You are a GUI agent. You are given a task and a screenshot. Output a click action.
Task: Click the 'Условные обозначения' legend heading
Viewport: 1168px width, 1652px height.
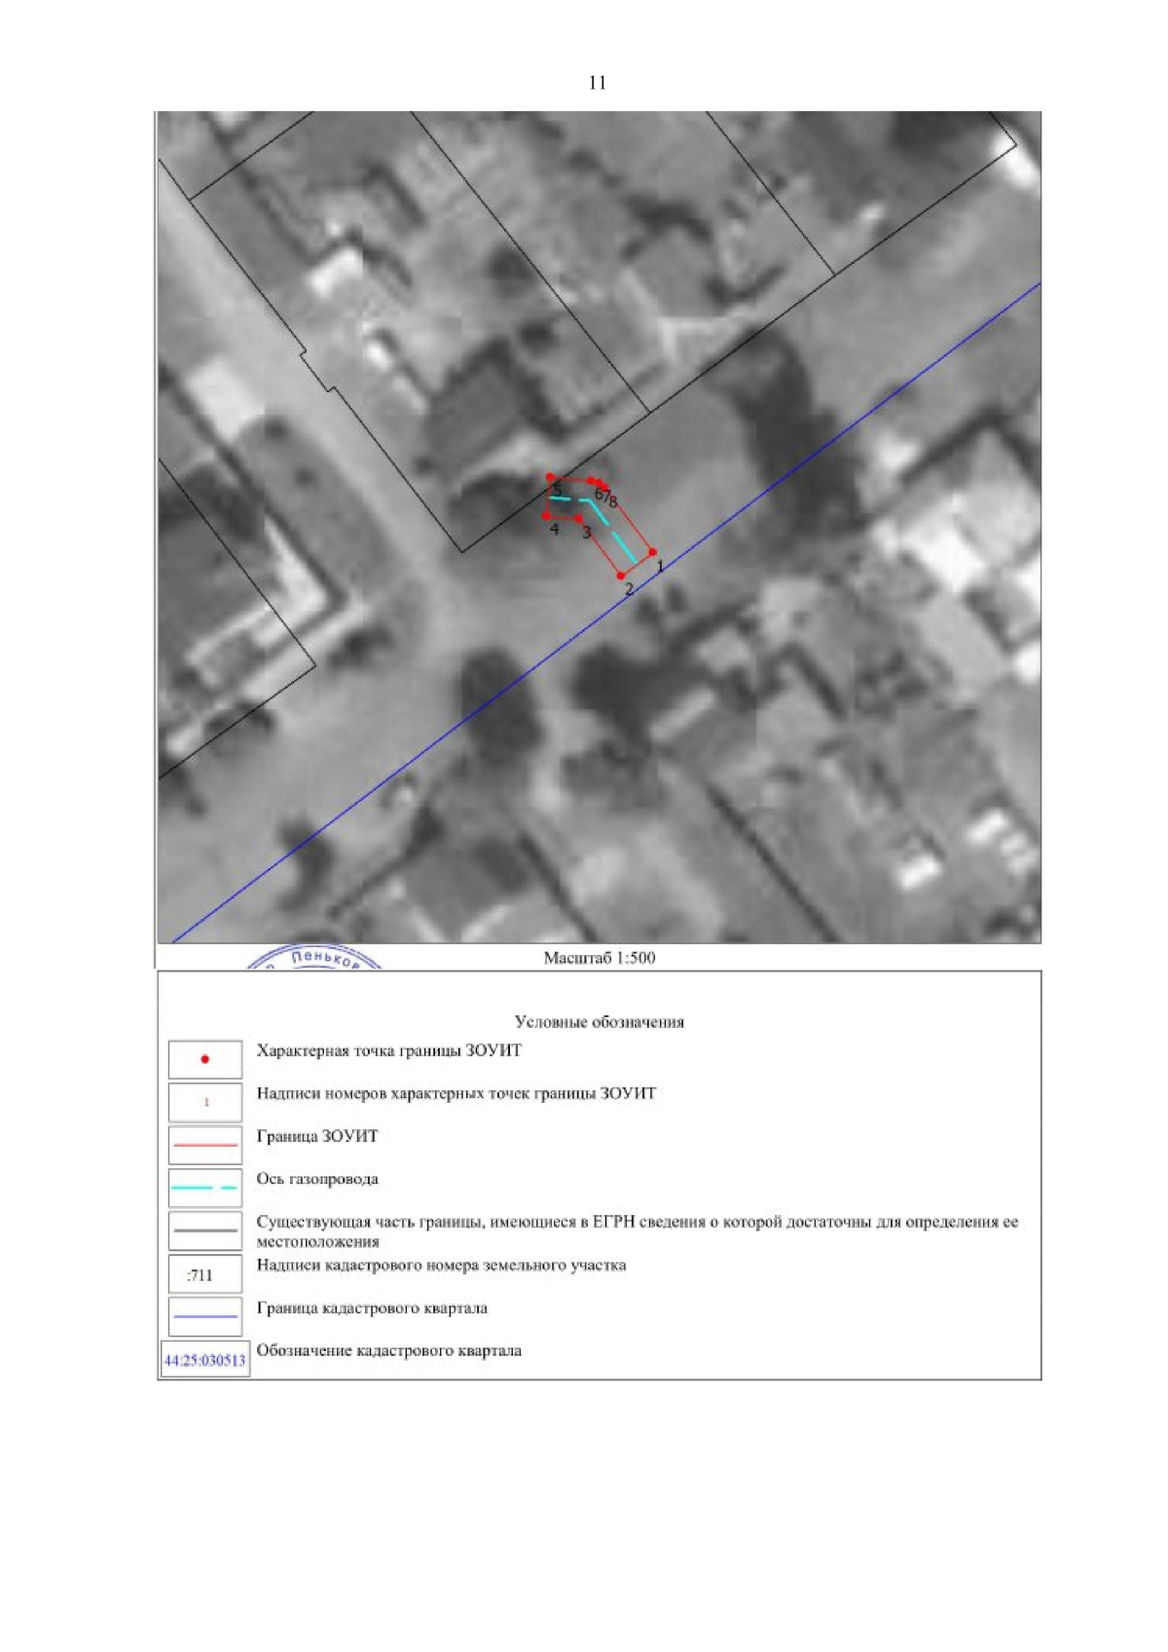coord(599,1022)
